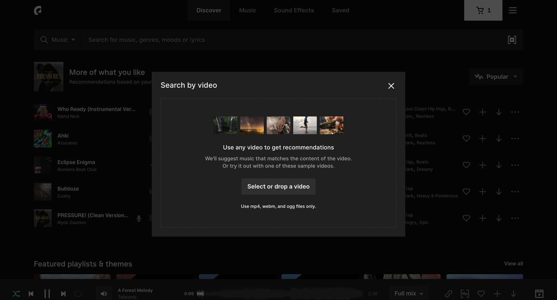Skip to next track in player

(63, 294)
